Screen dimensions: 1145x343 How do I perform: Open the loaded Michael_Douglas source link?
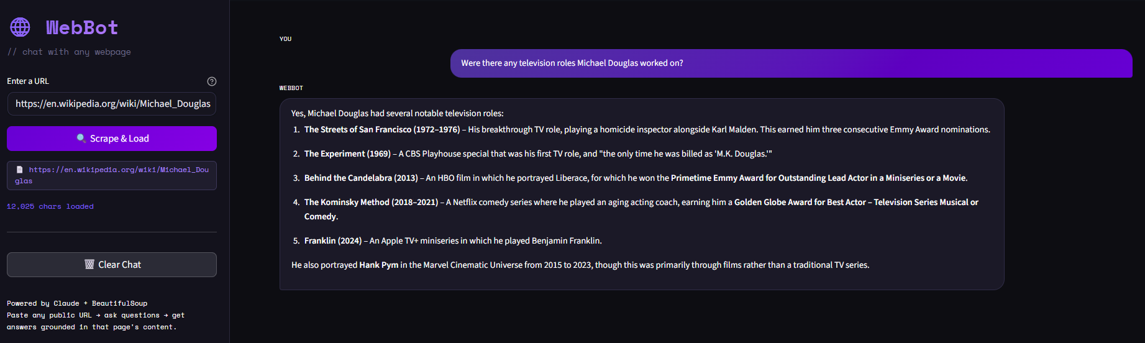pyautogui.click(x=112, y=175)
